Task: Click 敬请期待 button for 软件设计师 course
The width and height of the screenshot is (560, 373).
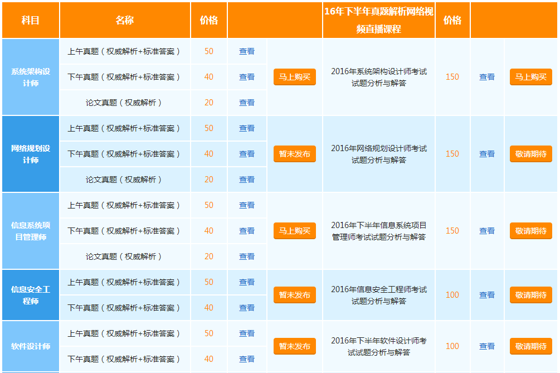Action: coord(530,346)
